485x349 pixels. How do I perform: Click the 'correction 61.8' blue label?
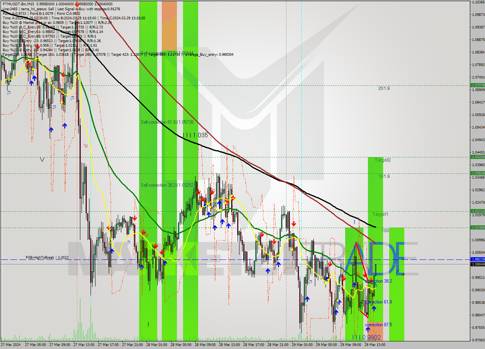point(379,302)
